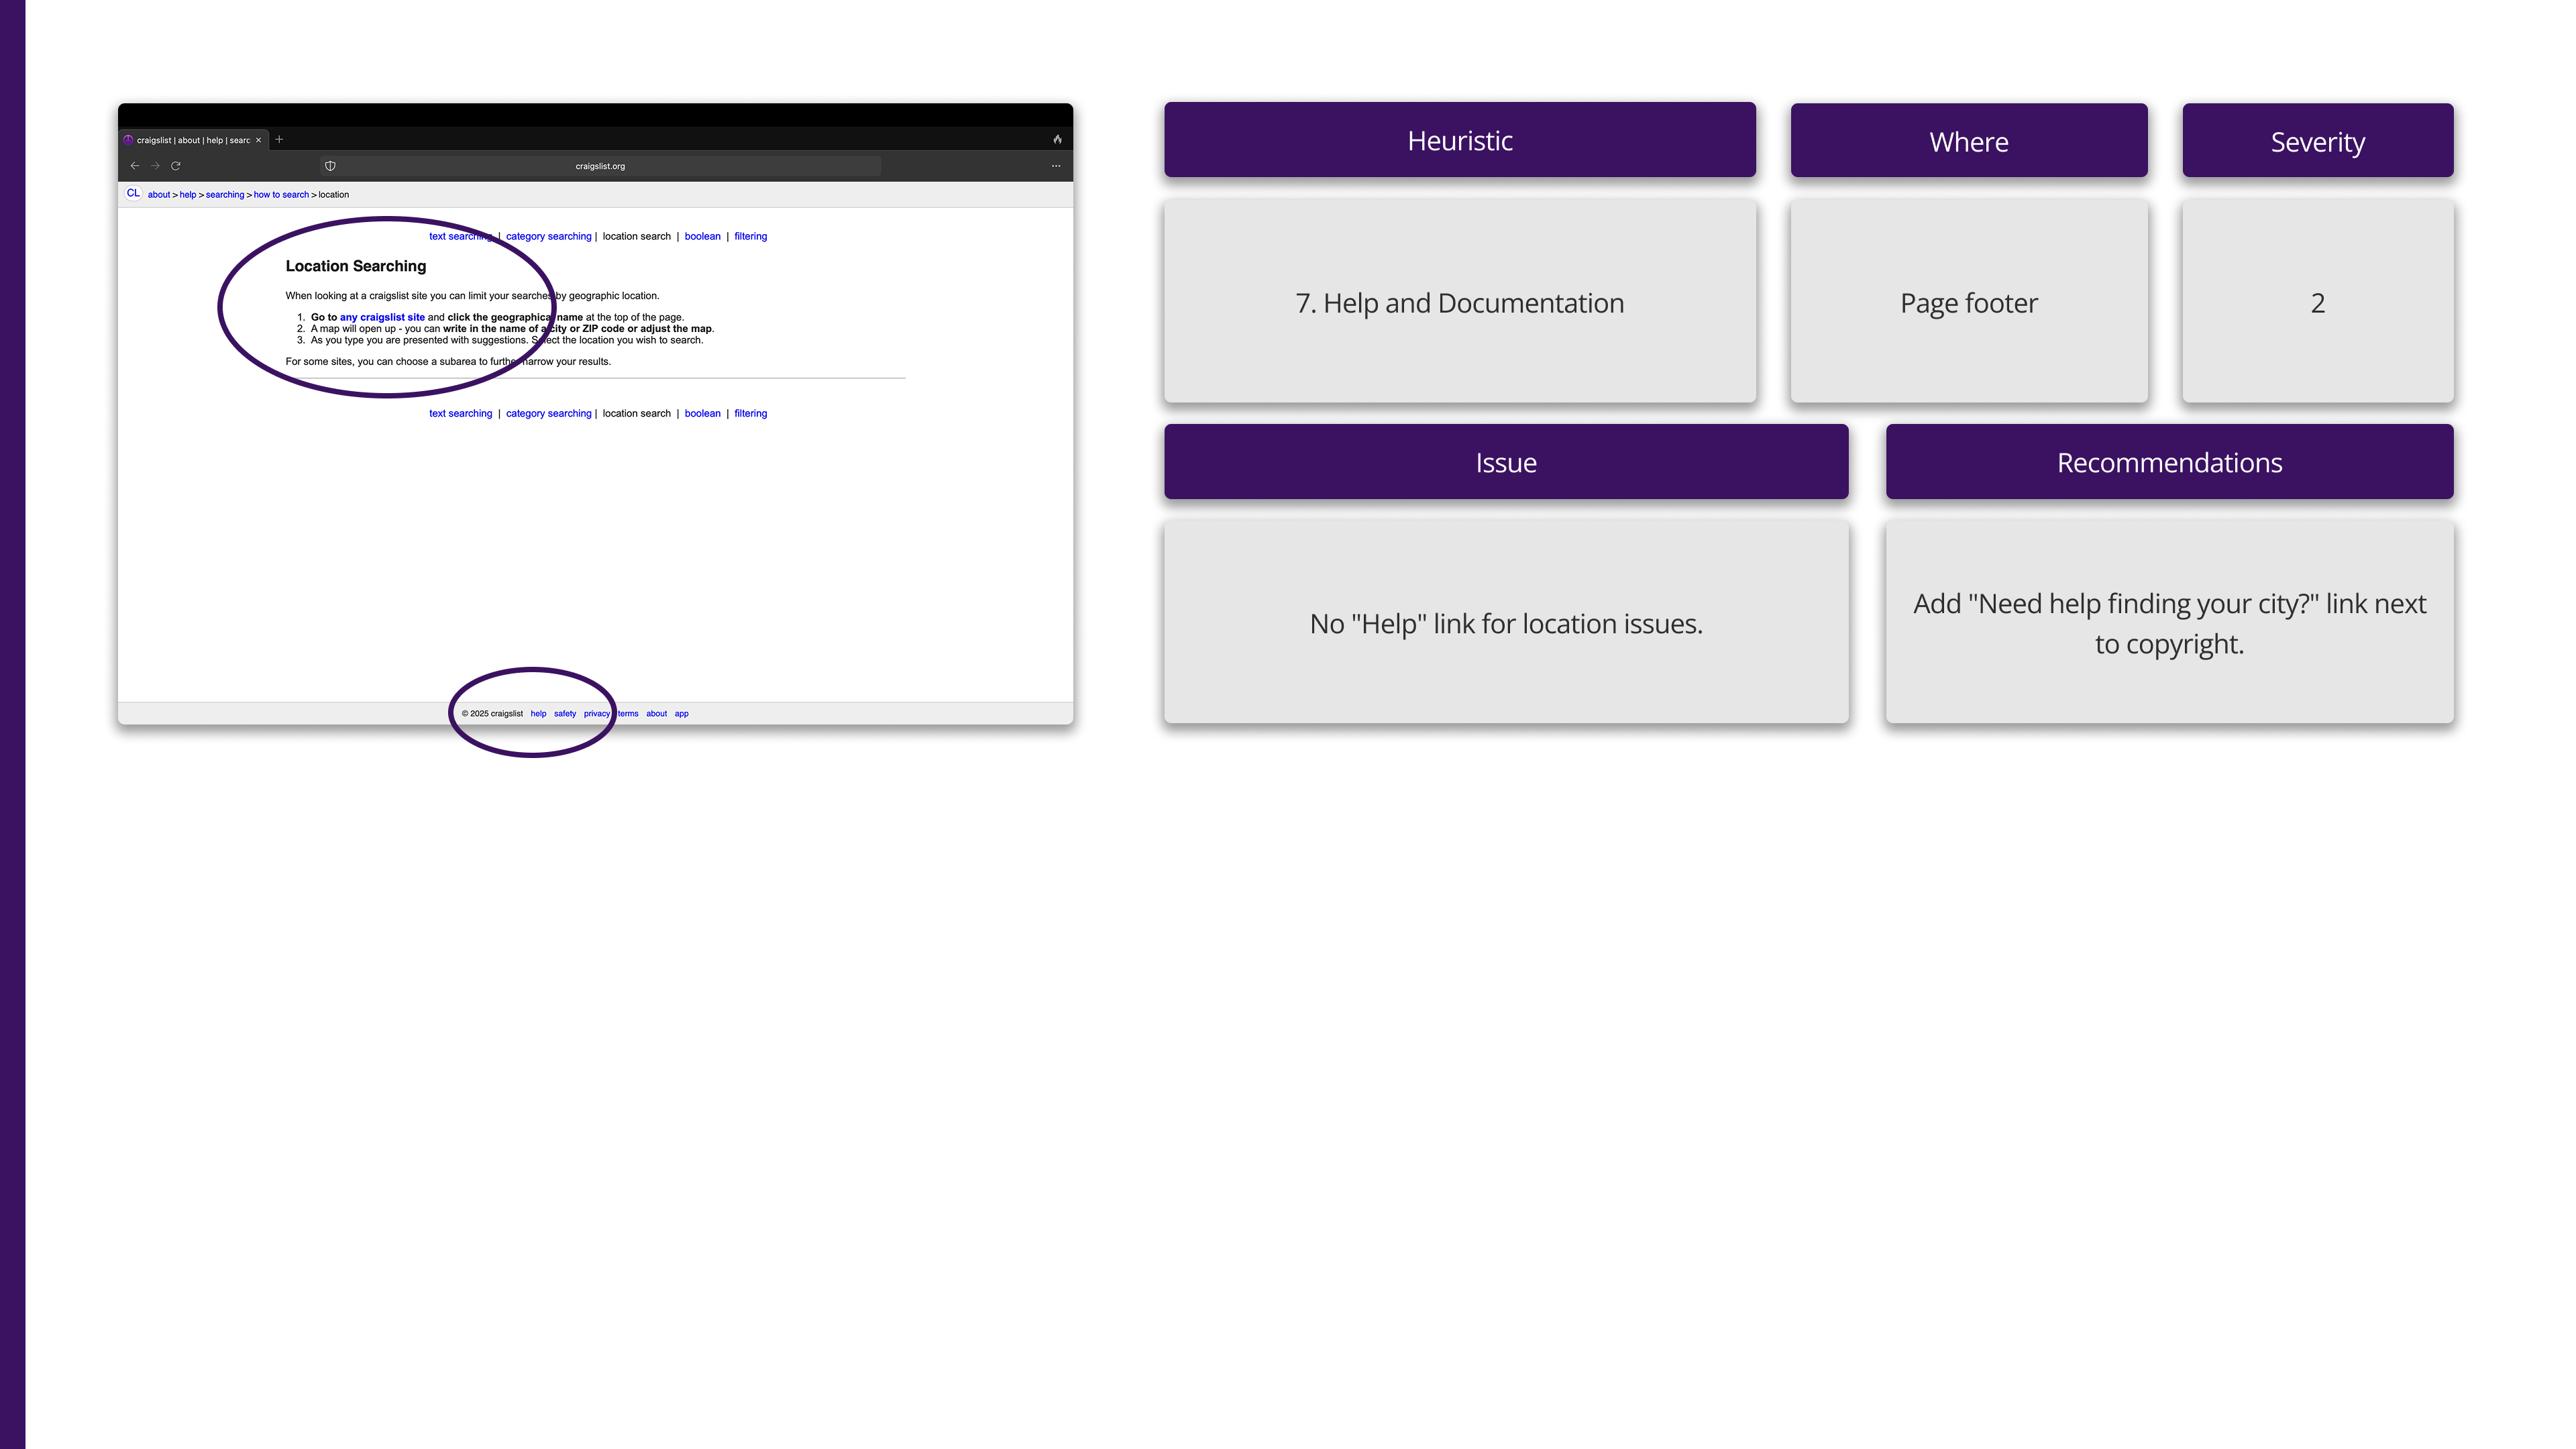This screenshot has width=2576, height=1449.
Task: Open a new browser tab
Action: pos(279,140)
